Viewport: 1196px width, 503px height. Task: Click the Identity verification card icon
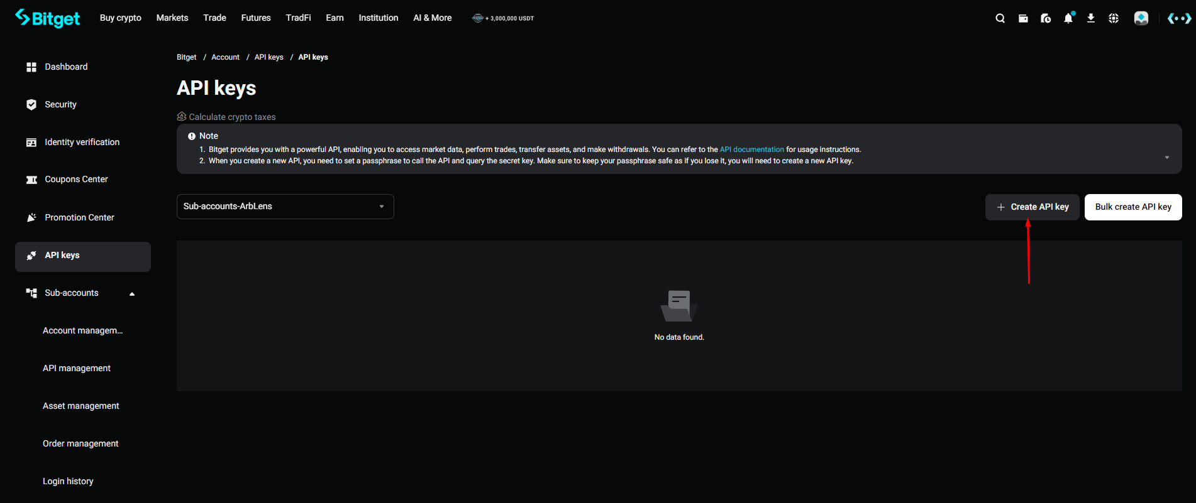coord(31,143)
